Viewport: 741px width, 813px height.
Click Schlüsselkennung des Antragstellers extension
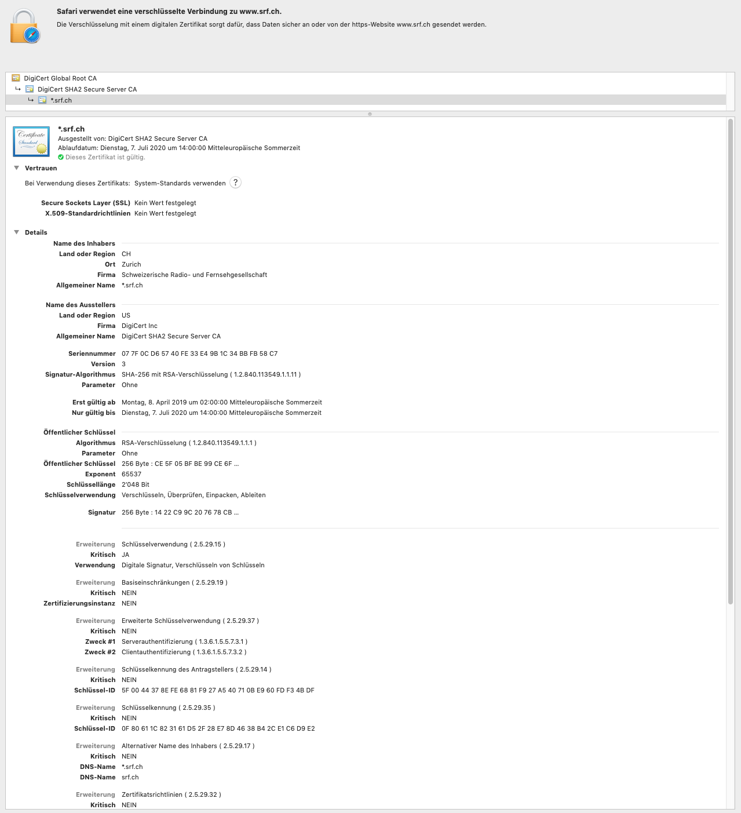click(196, 669)
